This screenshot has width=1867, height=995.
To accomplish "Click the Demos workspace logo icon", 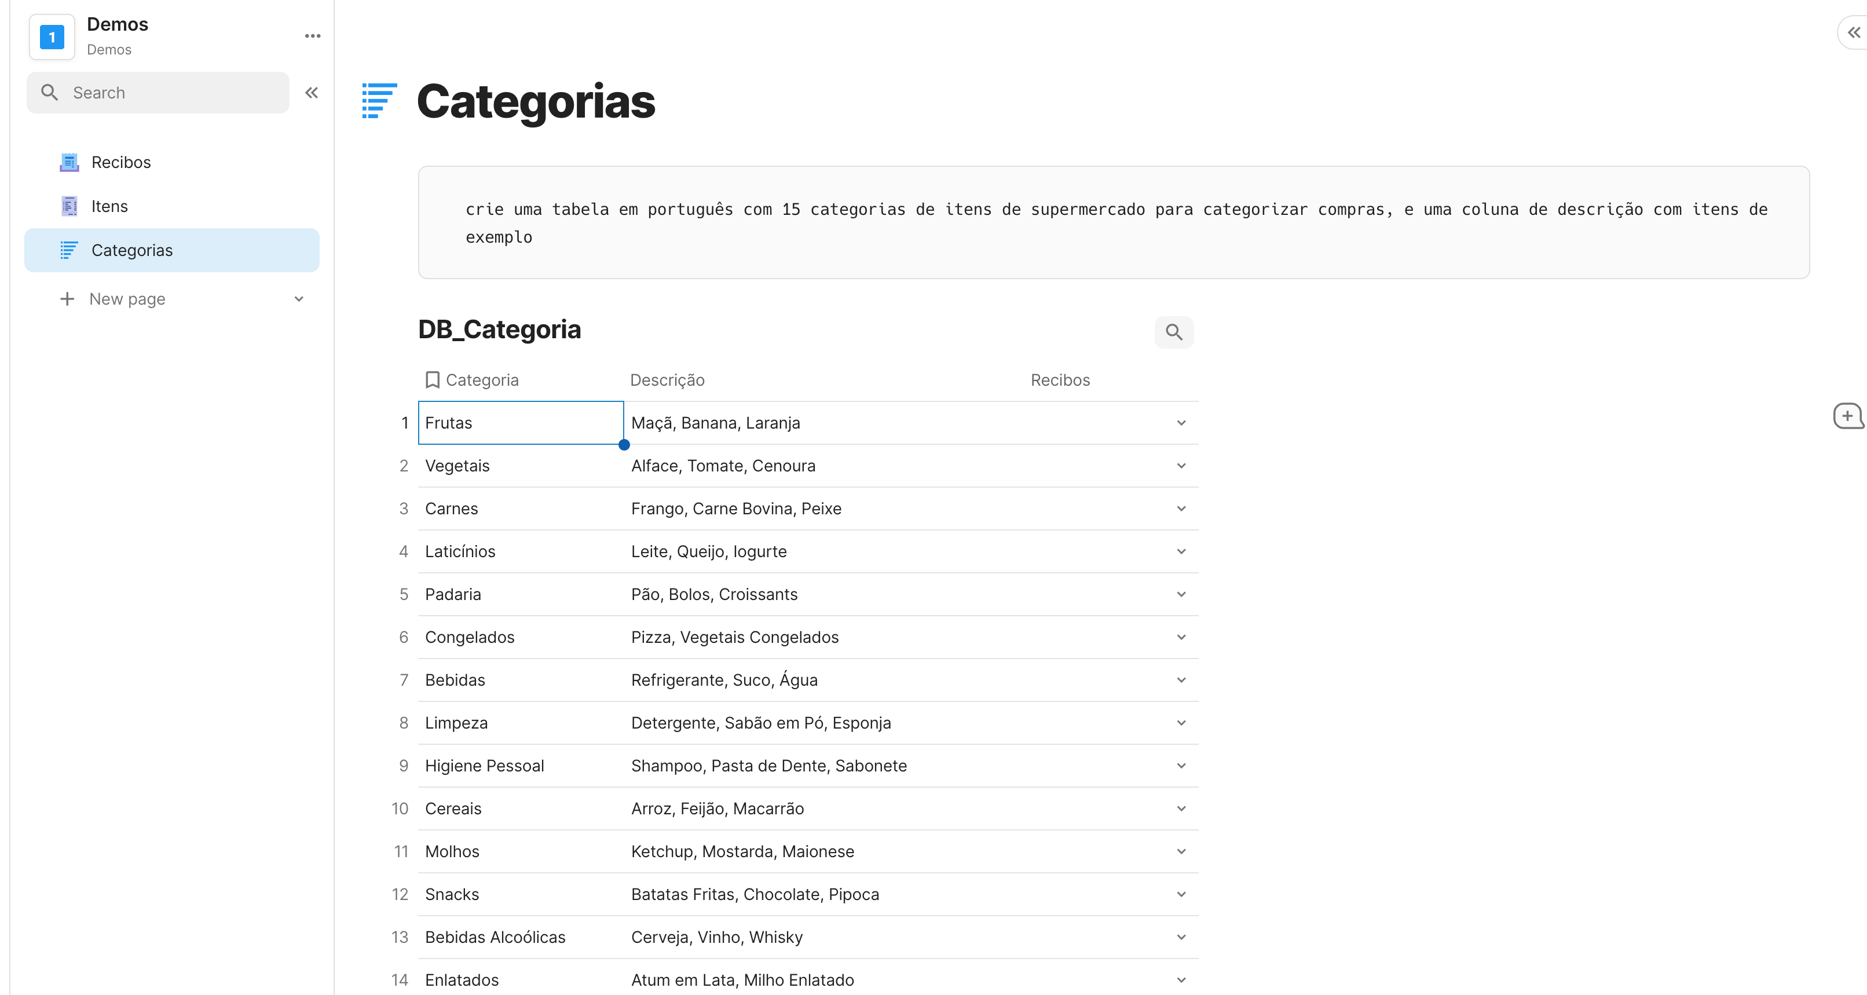I will (x=52, y=37).
